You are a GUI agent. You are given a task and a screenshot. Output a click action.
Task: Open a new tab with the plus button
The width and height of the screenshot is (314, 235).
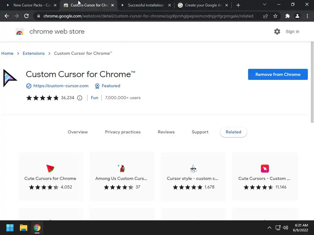tap(238, 5)
